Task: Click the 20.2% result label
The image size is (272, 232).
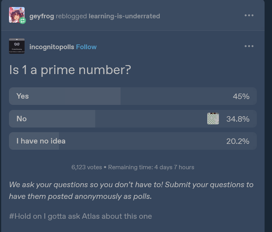Action: point(238,141)
